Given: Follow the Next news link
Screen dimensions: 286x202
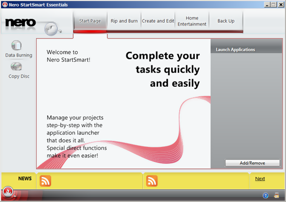Looking at the screenshot, I should point(260,178).
